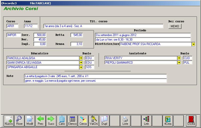Click the FAIBENE PROF.SSA RICCARDA field
The height and width of the screenshot is (128, 201).
pyautogui.click(x=156, y=44)
